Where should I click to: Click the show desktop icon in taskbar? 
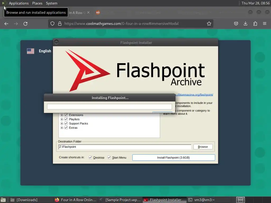point(3,200)
